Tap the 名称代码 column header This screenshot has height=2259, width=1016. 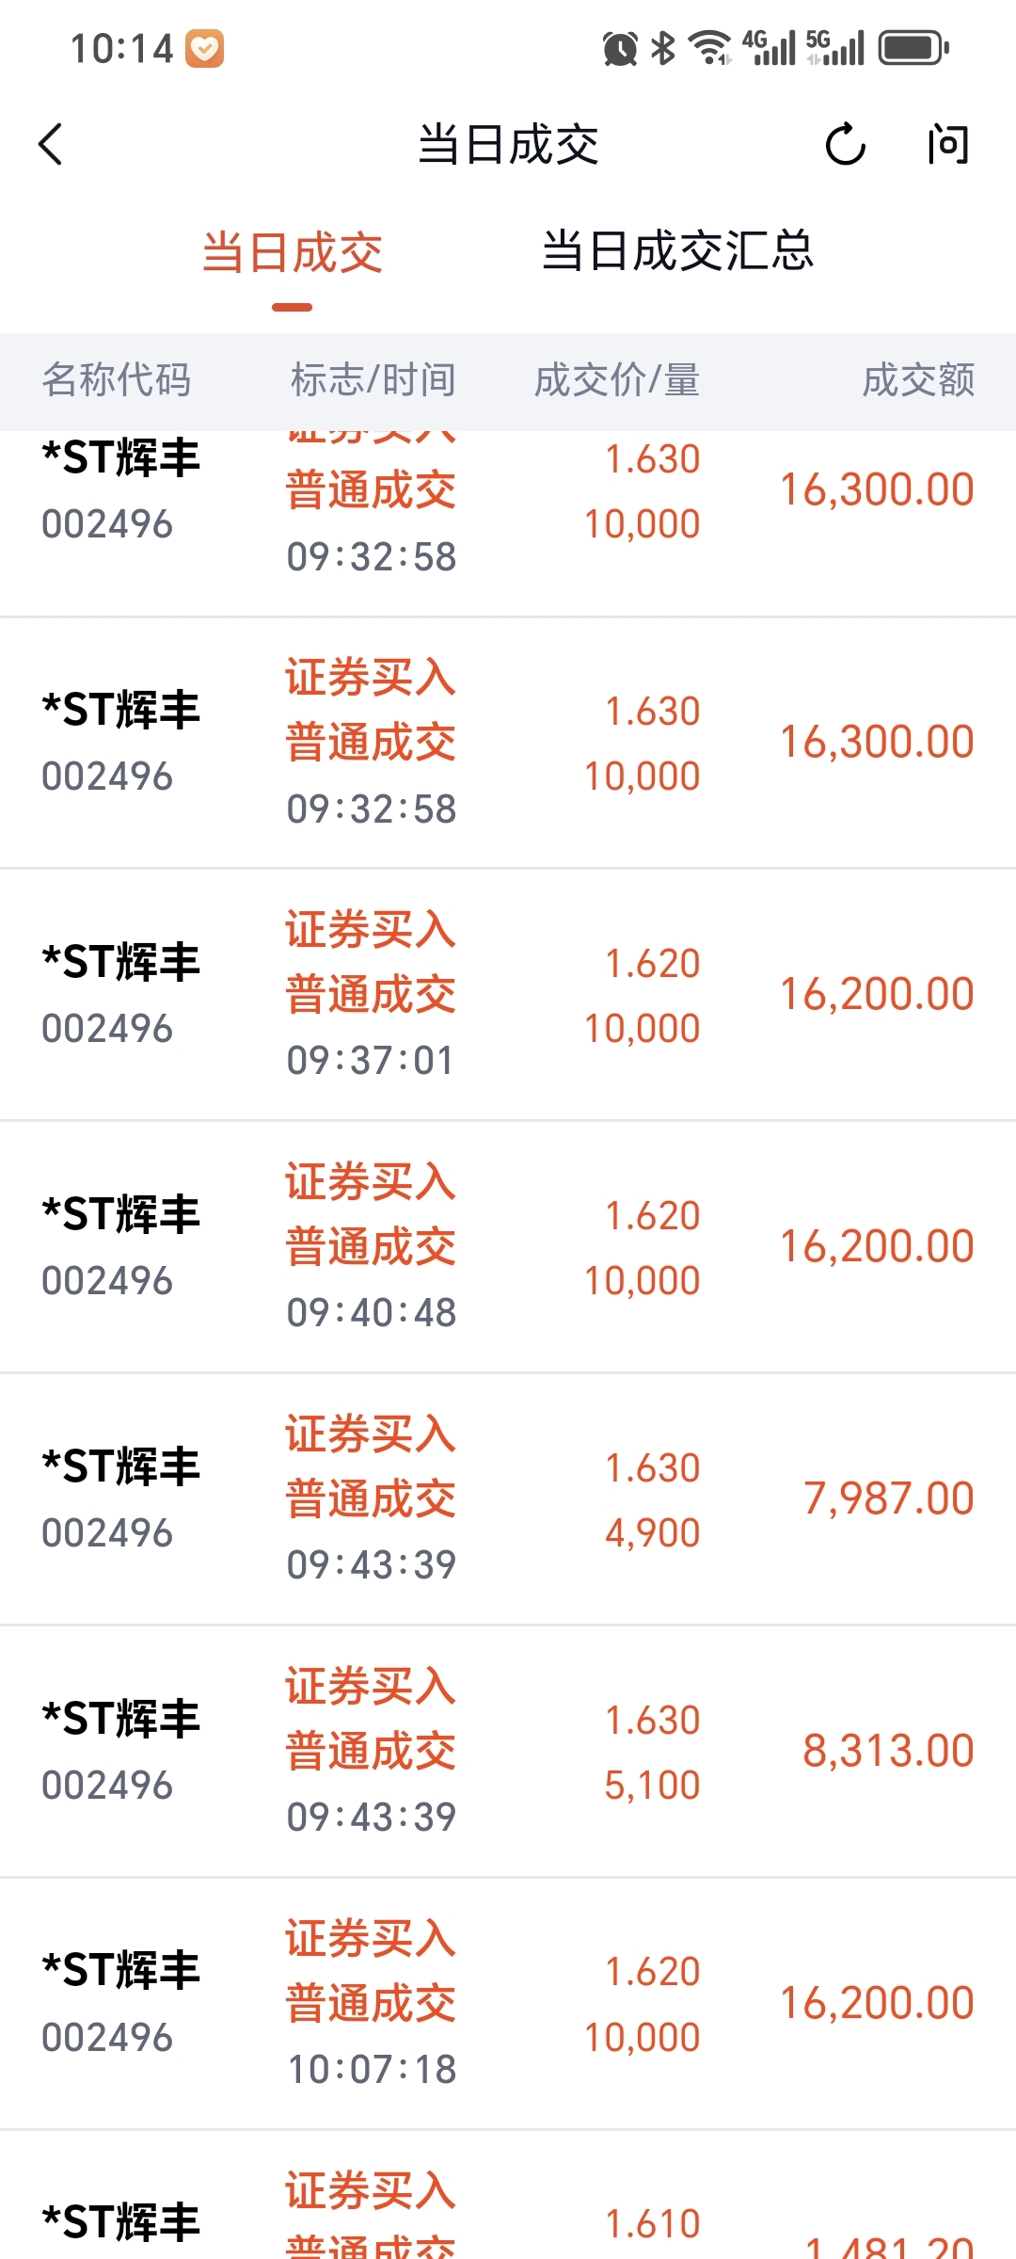click(x=117, y=380)
